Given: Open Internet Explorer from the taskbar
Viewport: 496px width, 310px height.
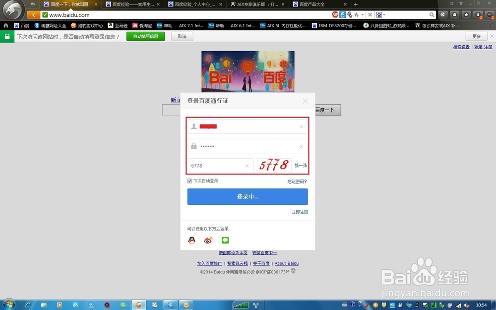Looking at the screenshot, I should tap(28, 305).
